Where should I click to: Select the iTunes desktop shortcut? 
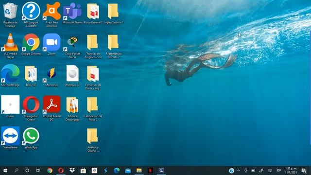click(10, 107)
